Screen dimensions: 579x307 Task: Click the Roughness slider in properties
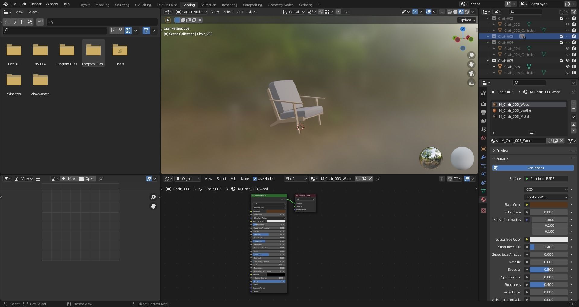[549, 285]
